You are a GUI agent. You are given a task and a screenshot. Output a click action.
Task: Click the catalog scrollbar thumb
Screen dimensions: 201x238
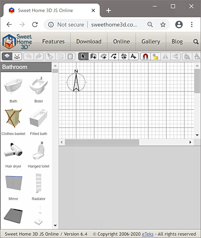point(55,71)
